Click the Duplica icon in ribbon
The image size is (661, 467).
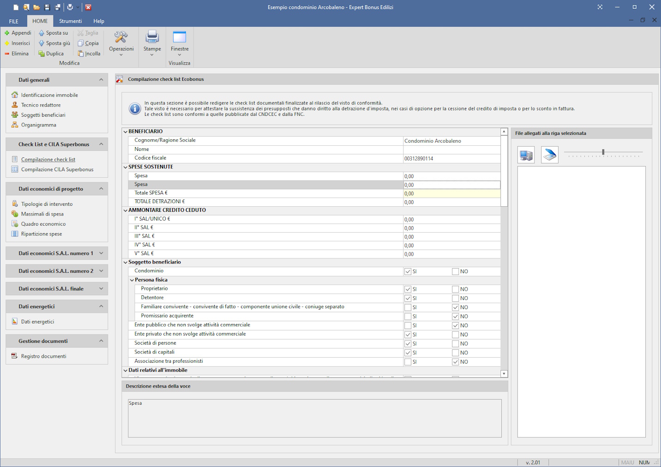42,54
